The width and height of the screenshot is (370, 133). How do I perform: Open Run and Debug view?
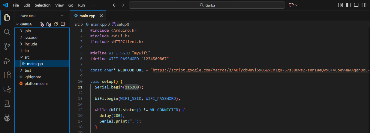[x=7, y=61]
